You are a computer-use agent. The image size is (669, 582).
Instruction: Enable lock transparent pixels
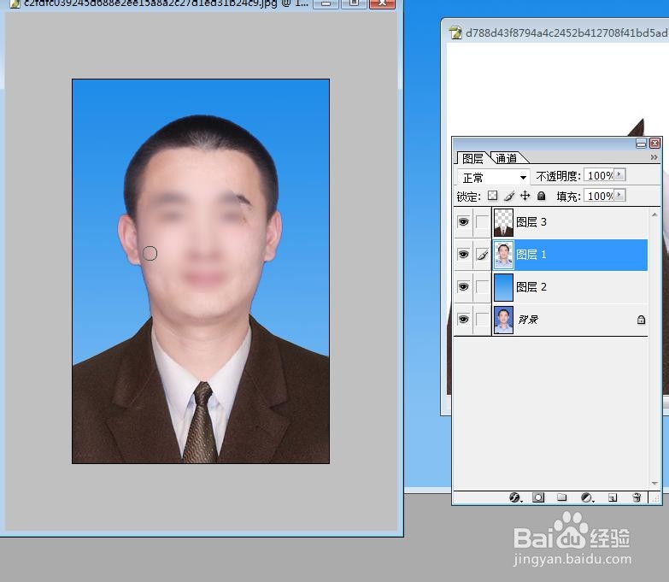point(493,196)
